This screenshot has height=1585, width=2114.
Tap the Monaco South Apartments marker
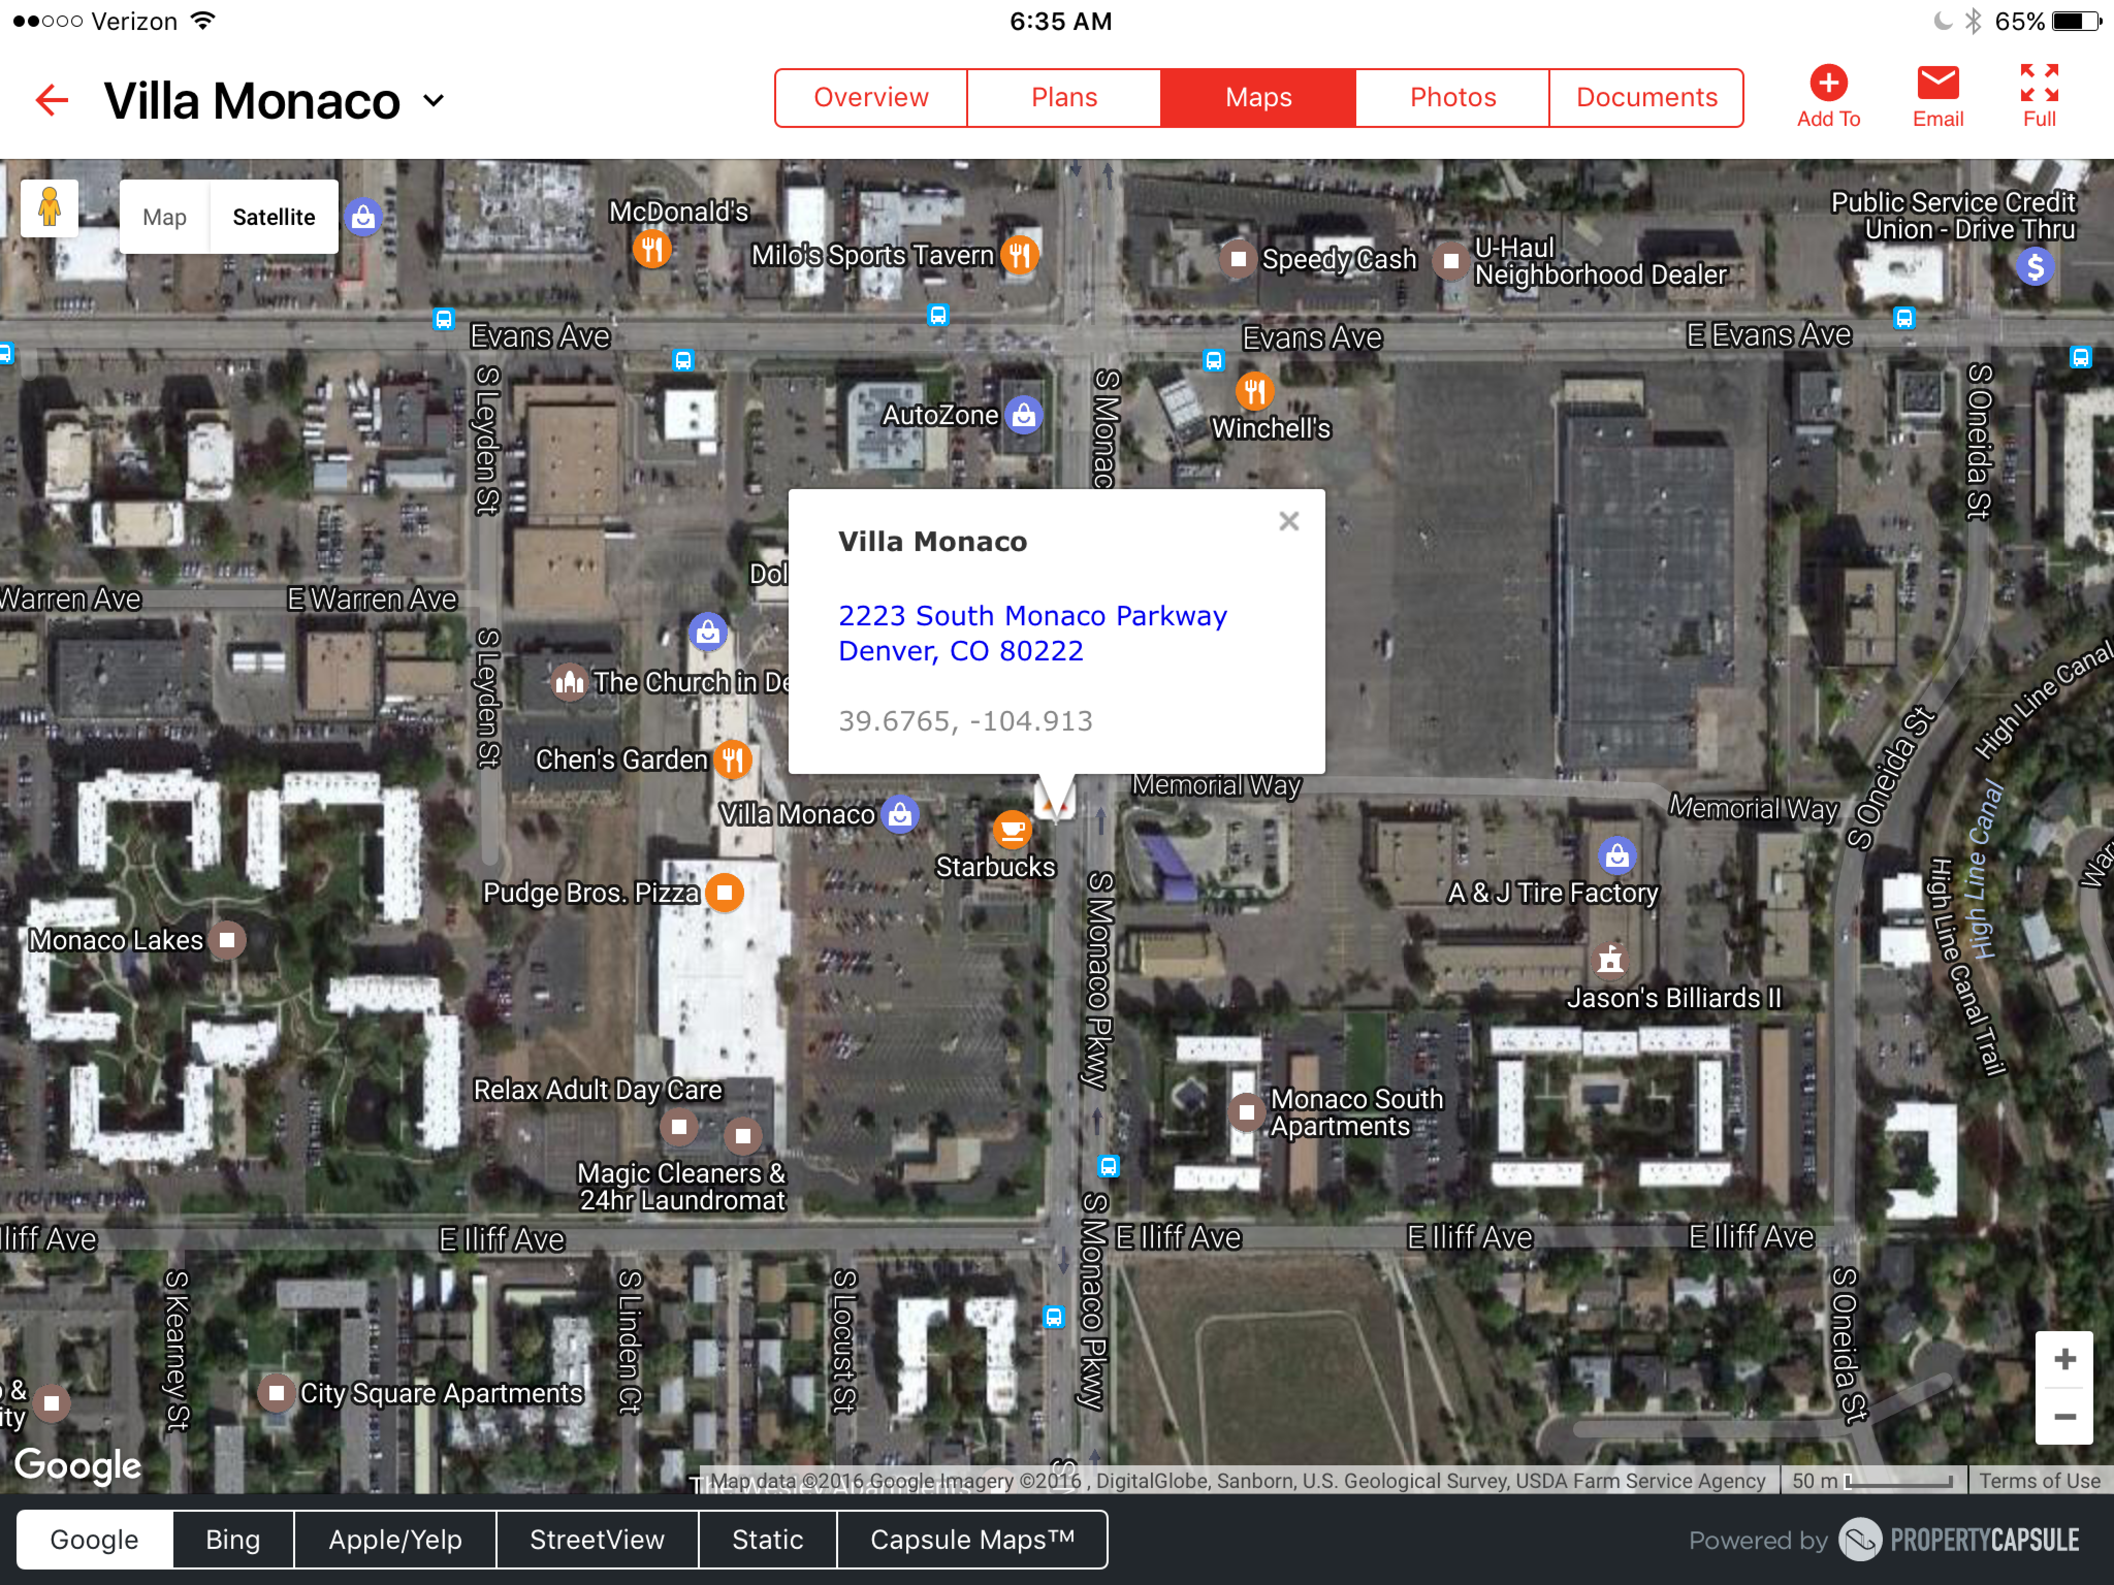coord(1246,1112)
